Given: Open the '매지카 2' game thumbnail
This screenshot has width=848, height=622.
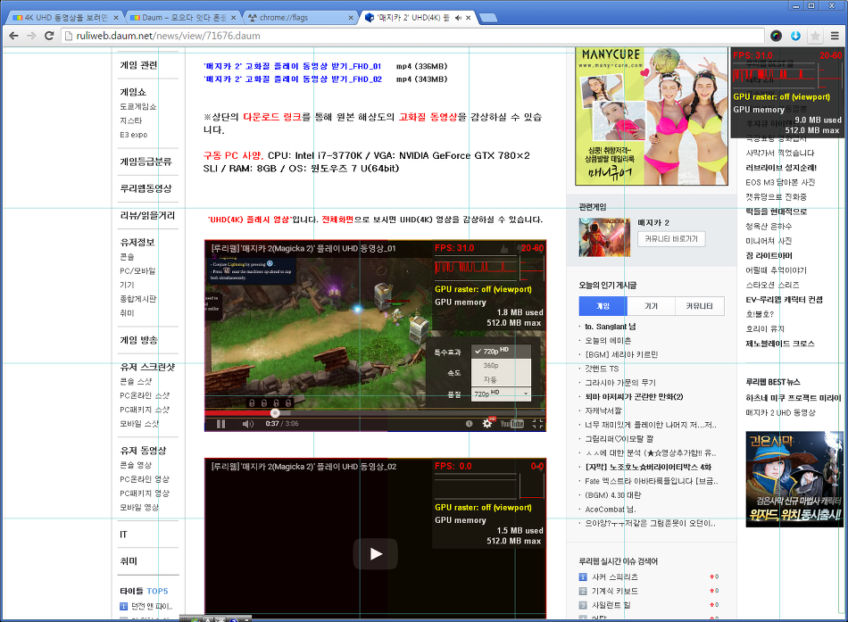Looking at the screenshot, I should 604,236.
